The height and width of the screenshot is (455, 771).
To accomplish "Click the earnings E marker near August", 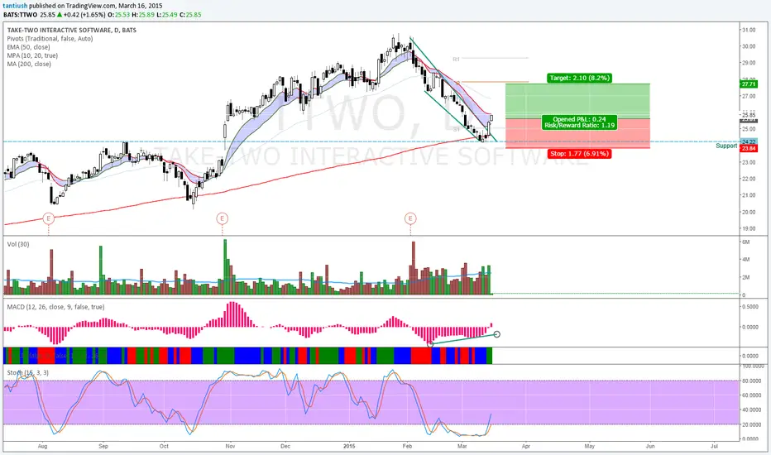I will pyautogui.click(x=48, y=218).
